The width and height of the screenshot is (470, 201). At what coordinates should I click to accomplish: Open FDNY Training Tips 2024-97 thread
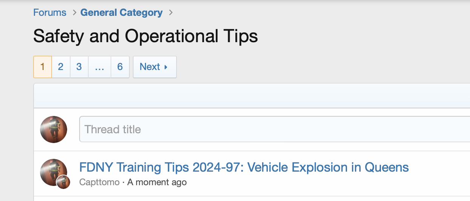(x=244, y=167)
